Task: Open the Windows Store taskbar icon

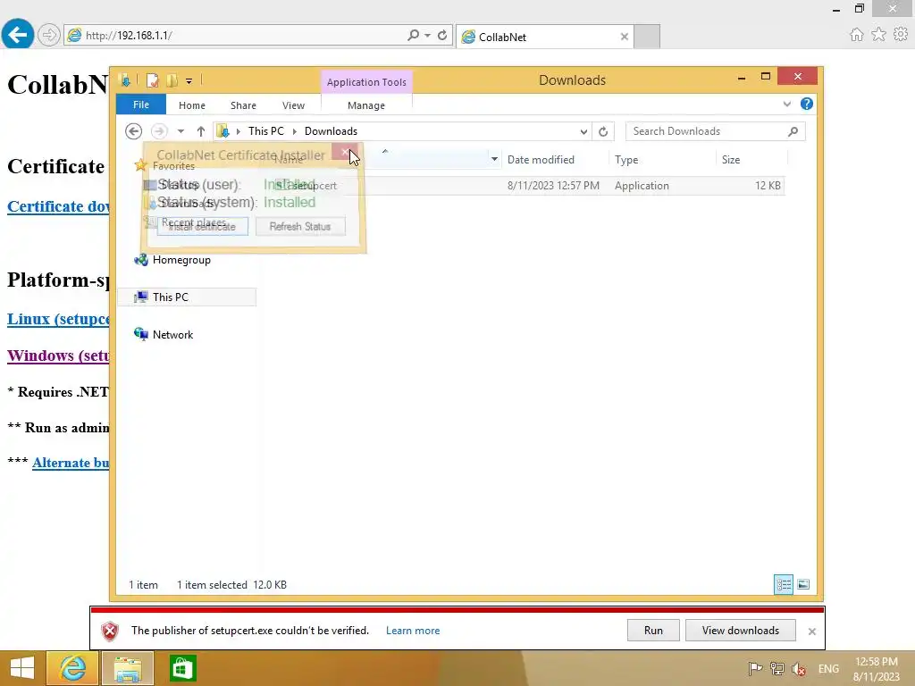Action: 182,668
